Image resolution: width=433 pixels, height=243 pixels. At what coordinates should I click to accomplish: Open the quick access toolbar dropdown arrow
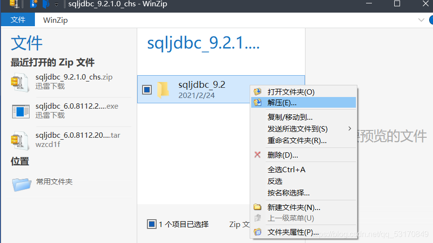point(56,4)
